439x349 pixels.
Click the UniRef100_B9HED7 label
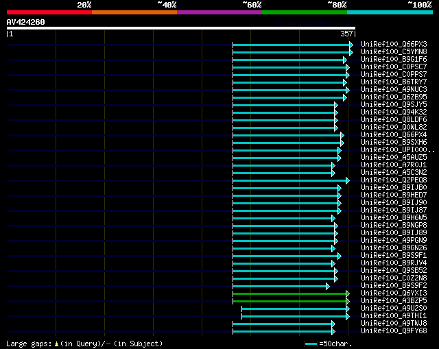[394, 195]
